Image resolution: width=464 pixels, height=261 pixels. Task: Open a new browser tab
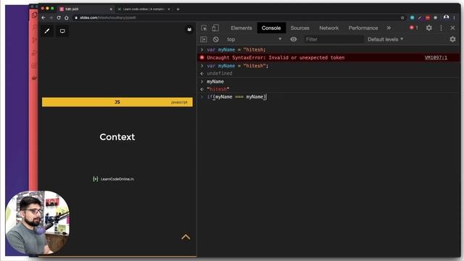(178, 9)
